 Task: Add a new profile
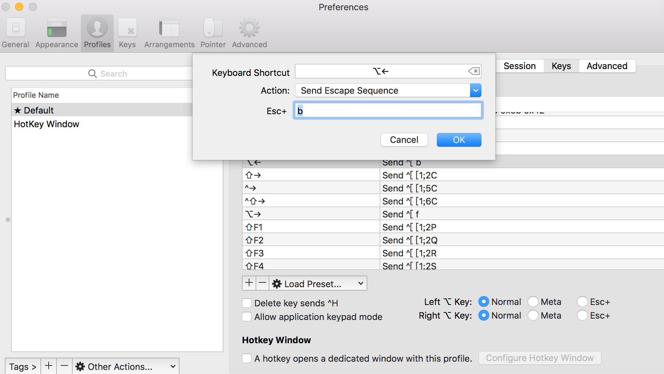[x=49, y=366]
